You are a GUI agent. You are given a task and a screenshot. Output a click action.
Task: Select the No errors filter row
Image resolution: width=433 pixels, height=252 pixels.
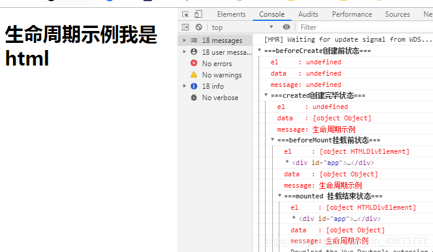[215, 64]
